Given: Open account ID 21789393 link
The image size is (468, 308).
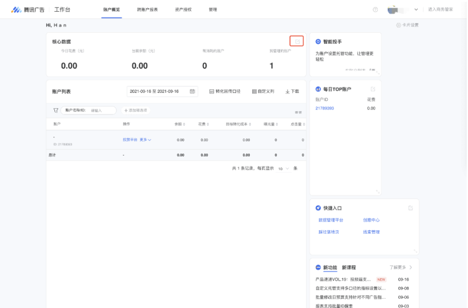Looking at the screenshot, I should coord(325,108).
